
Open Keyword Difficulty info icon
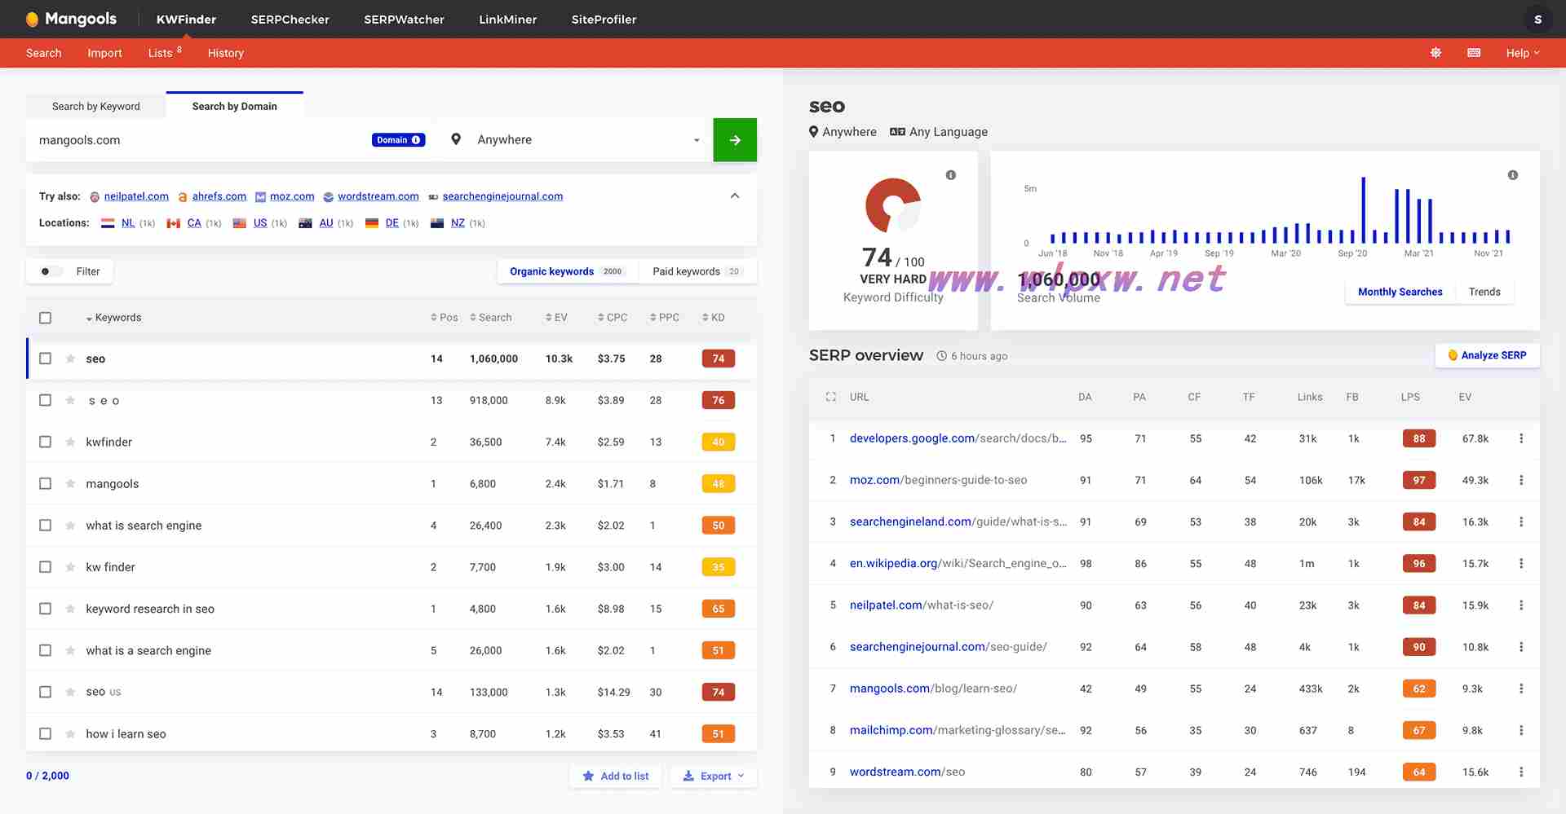(950, 175)
